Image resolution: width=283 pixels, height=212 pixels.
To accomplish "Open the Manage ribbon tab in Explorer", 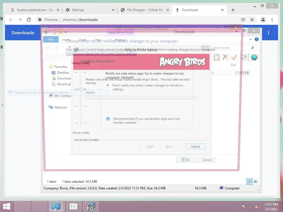I will (x=120, y=40).
